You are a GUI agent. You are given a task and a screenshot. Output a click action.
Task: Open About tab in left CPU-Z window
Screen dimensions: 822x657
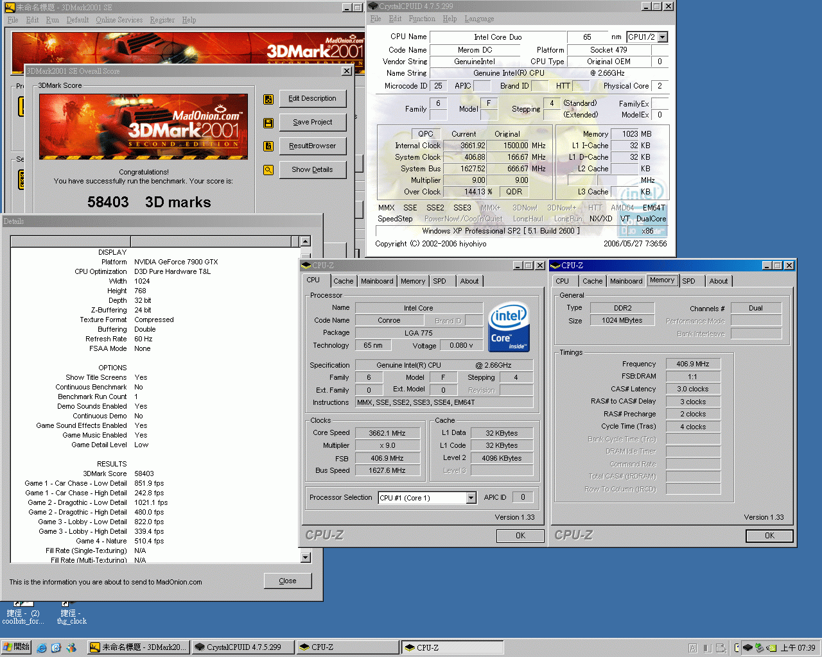click(469, 281)
